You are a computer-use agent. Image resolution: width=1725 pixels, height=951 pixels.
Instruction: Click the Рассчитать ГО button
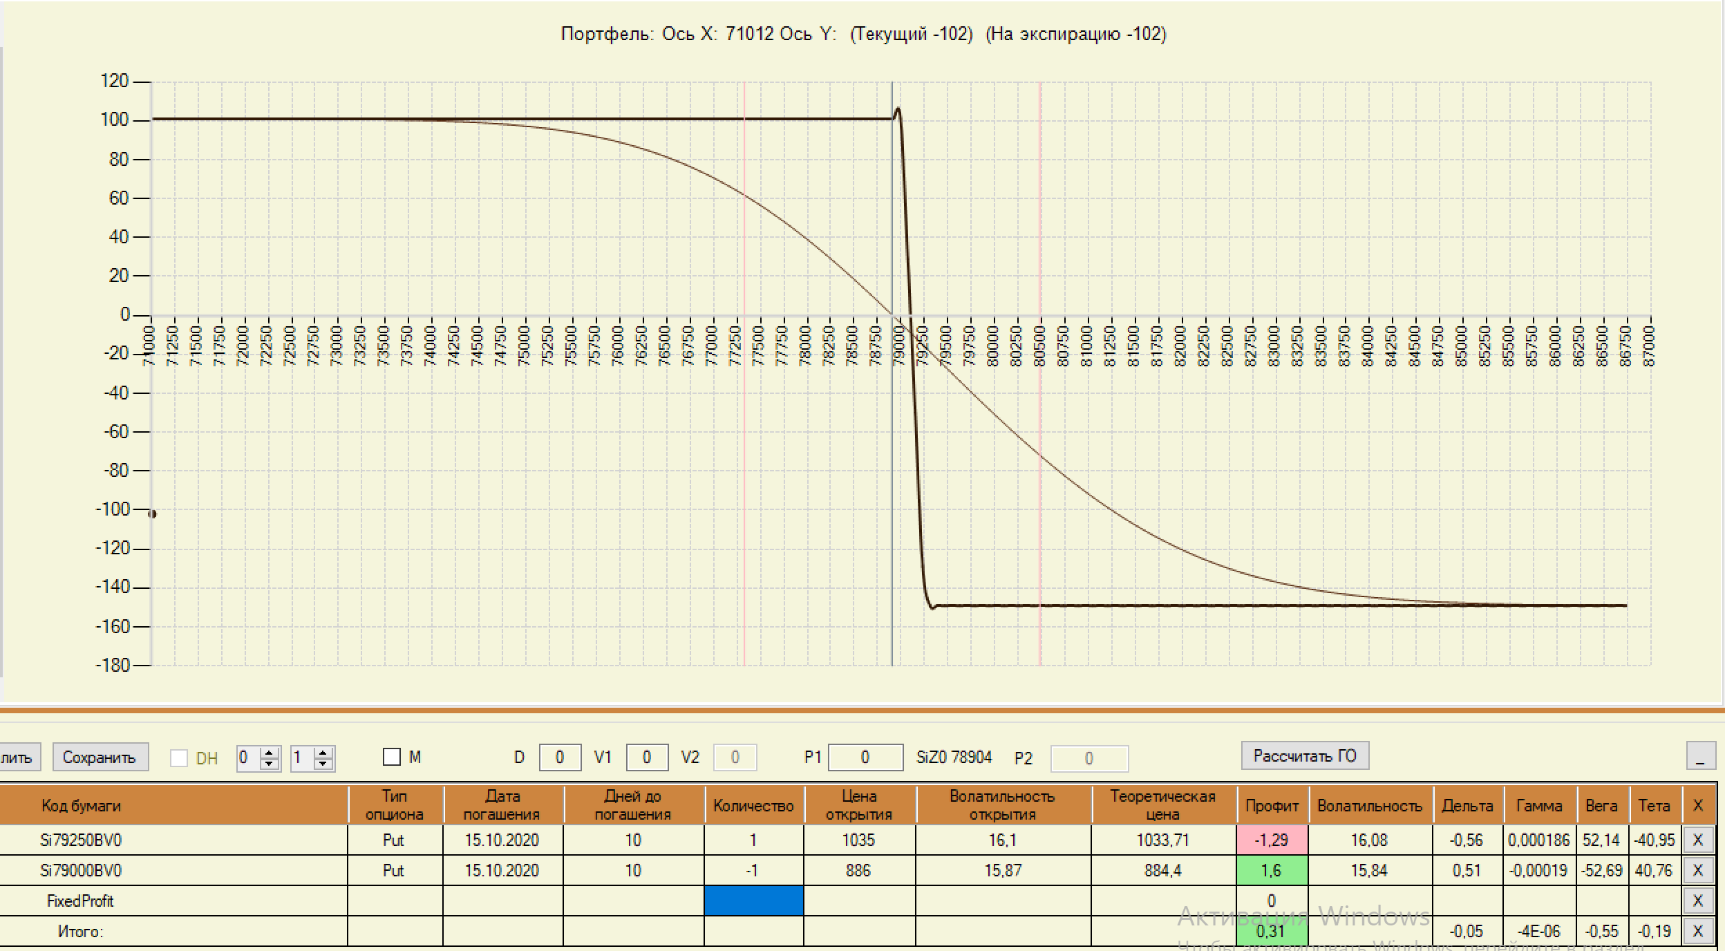(1305, 756)
